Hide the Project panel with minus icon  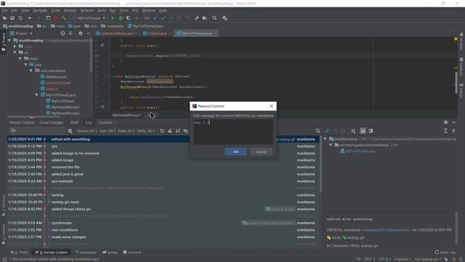(x=88, y=33)
